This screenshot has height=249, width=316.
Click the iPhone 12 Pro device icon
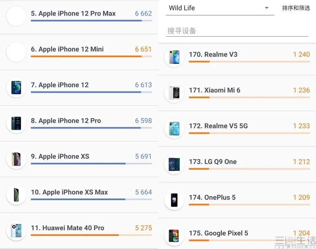pyautogui.click(x=16, y=123)
